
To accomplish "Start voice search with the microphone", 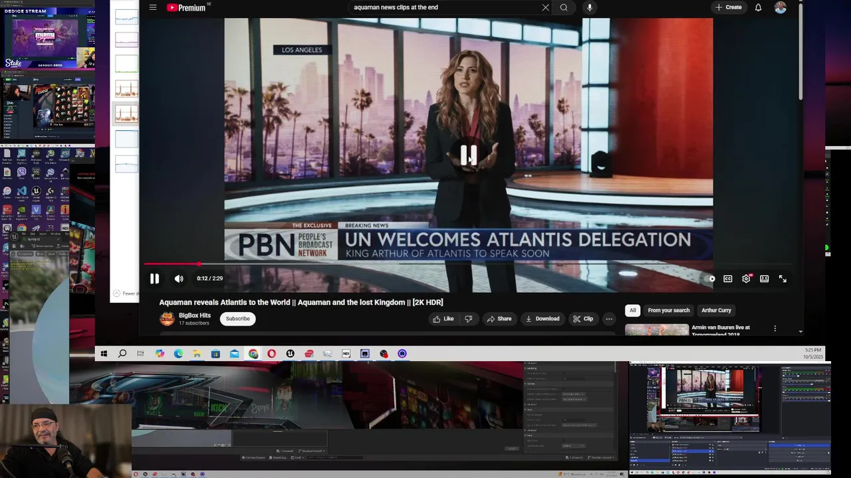I will tap(589, 7).
